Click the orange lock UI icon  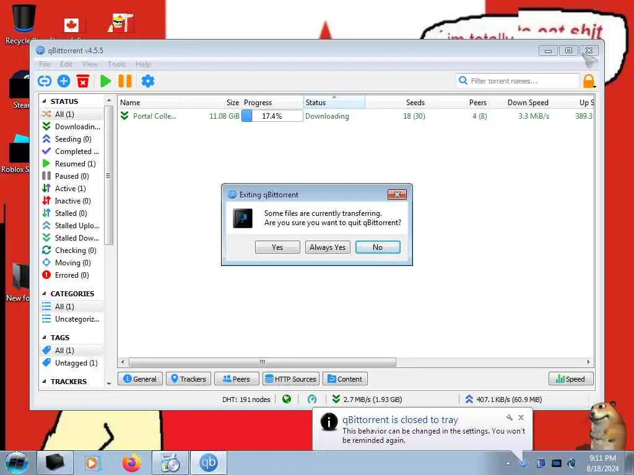(589, 81)
